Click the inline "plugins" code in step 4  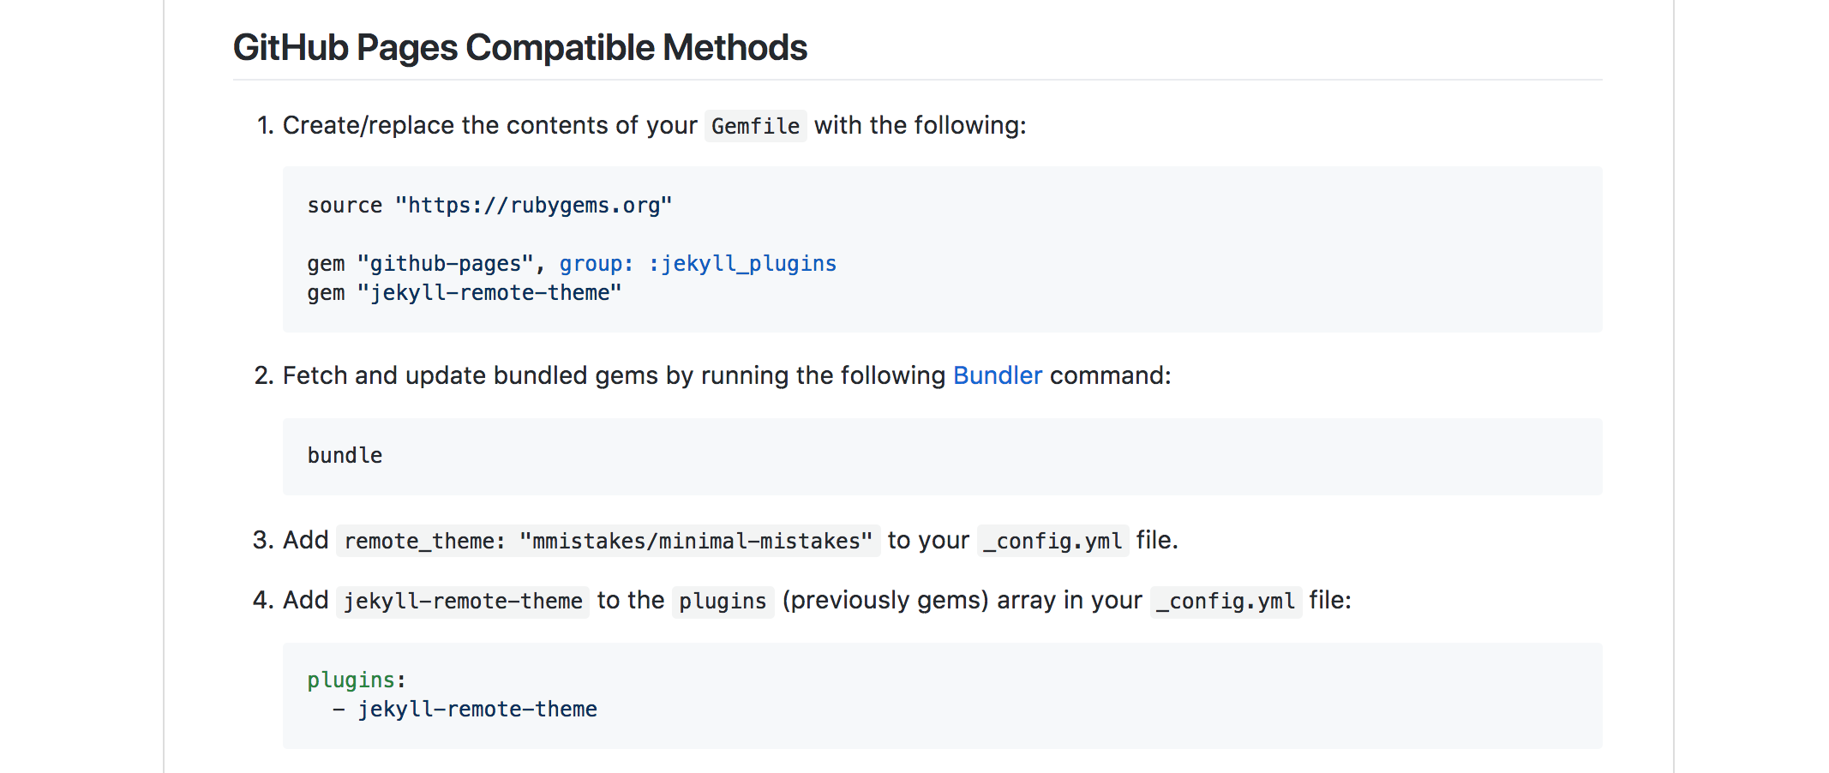click(x=723, y=601)
